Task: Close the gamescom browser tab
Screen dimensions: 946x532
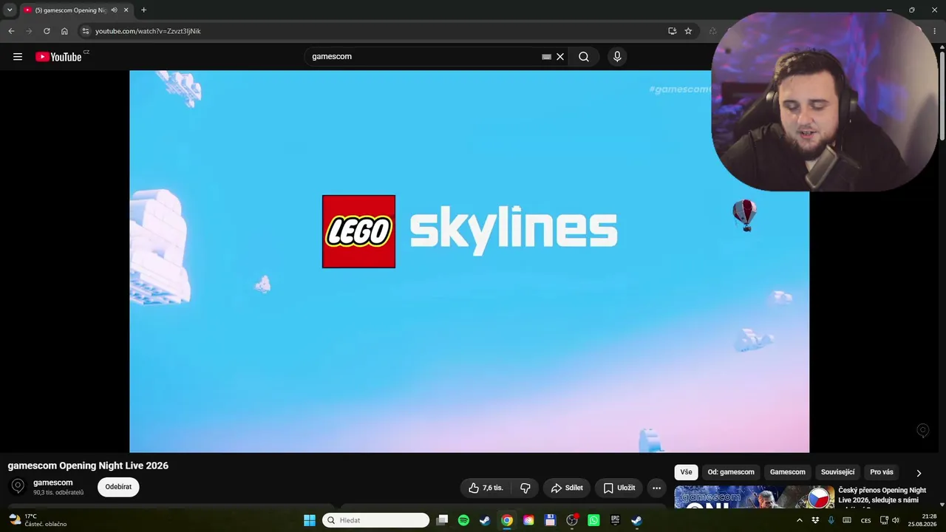Action: tap(126, 10)
